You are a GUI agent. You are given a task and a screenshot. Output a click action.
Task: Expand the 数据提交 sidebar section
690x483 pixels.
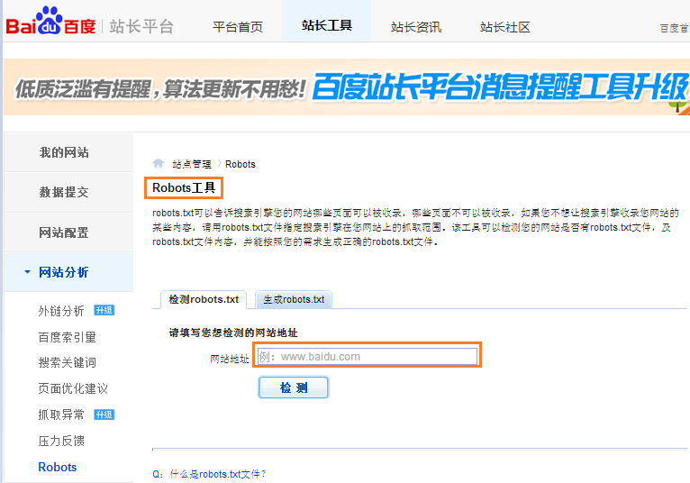tap(64, 192)
